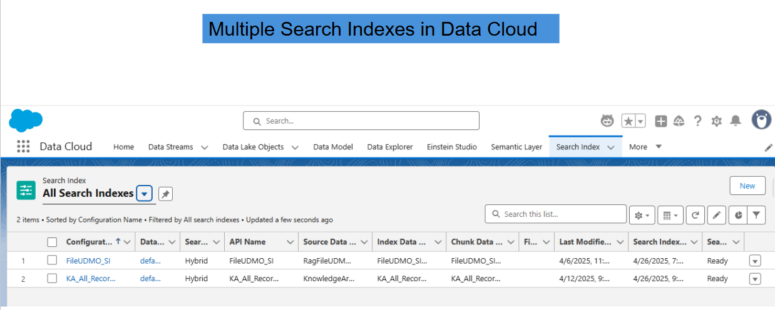Open the favorites list dropdown arrow
The image size is (775, 310).
pos(641,121)
